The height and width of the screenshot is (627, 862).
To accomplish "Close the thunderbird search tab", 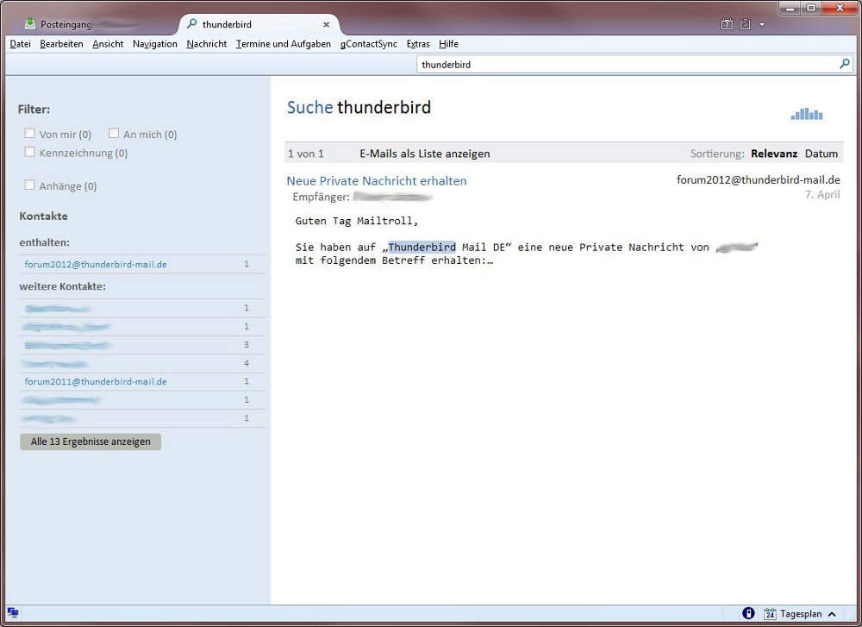I will 326,25.
